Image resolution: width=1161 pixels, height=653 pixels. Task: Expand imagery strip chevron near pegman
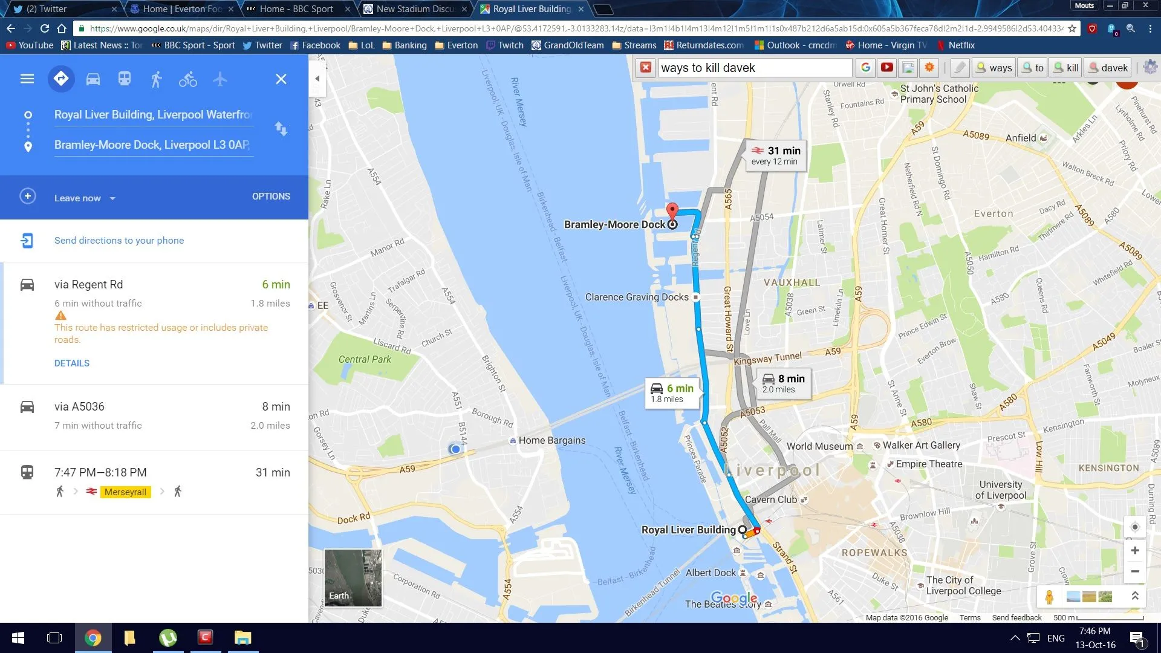1135,596
